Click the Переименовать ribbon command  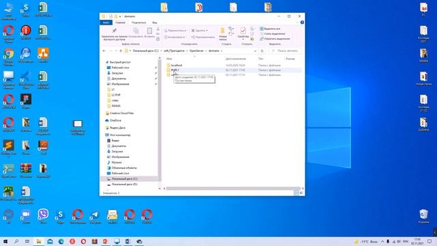coord(203,37)
